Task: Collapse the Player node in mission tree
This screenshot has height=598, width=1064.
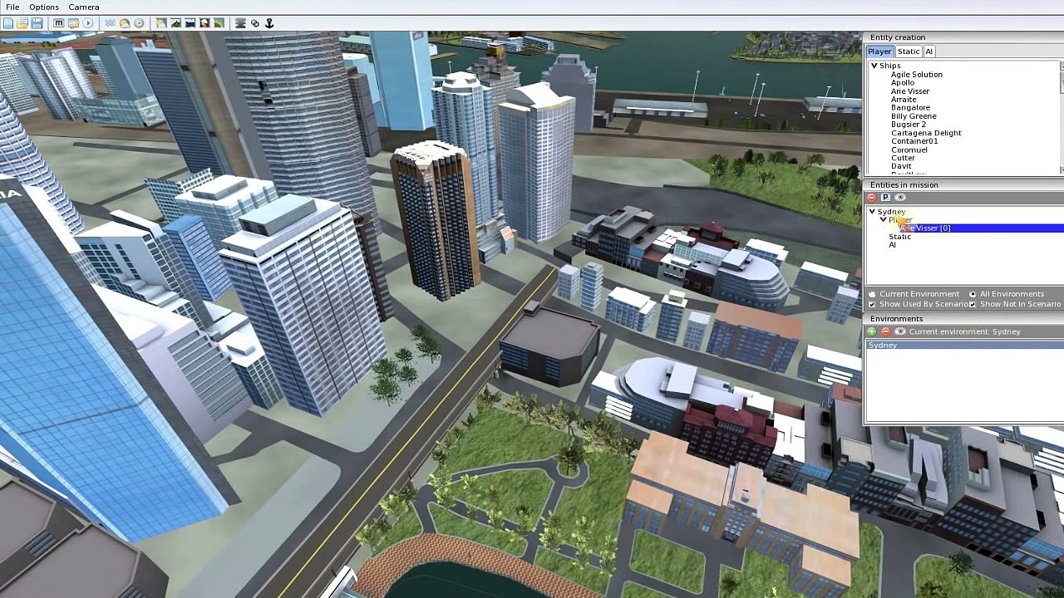Action: [x=883, y=220]
